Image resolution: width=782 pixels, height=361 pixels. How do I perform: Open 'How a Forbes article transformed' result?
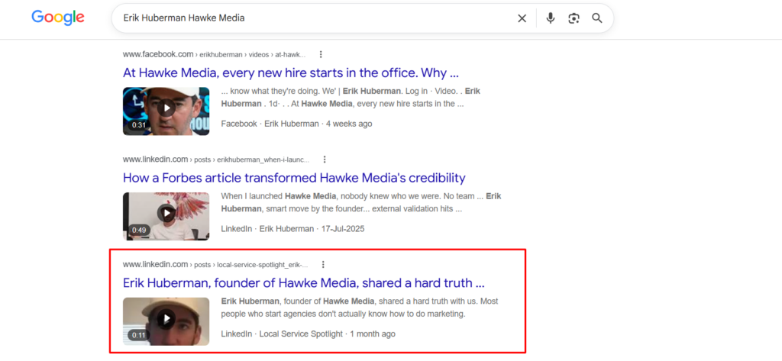pyautogui.click(x=294, y=178)
